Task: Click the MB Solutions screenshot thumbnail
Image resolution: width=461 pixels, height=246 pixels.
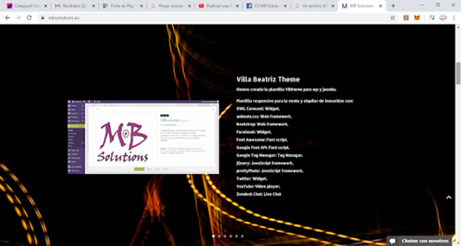Action: 143,137
